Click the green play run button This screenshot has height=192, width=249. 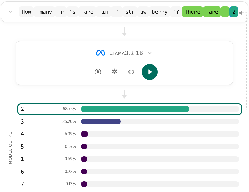(150, 72)
